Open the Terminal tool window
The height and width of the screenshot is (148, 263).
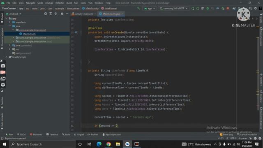(52, 134)
